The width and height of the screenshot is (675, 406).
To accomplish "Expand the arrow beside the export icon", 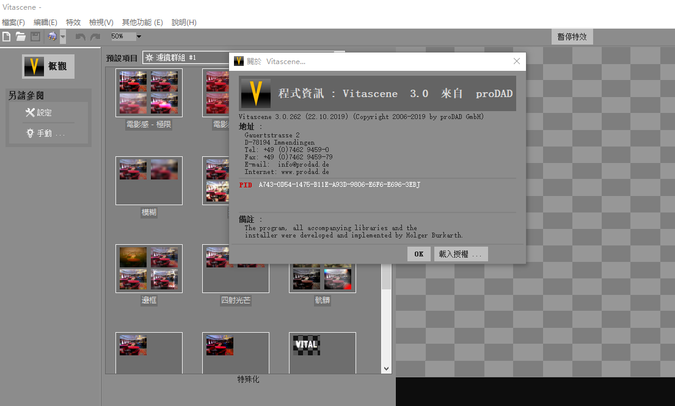I will 63,37.
